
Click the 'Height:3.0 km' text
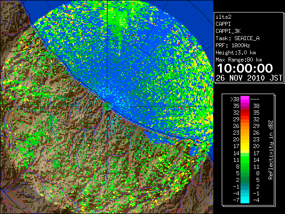tap(236, 53)
